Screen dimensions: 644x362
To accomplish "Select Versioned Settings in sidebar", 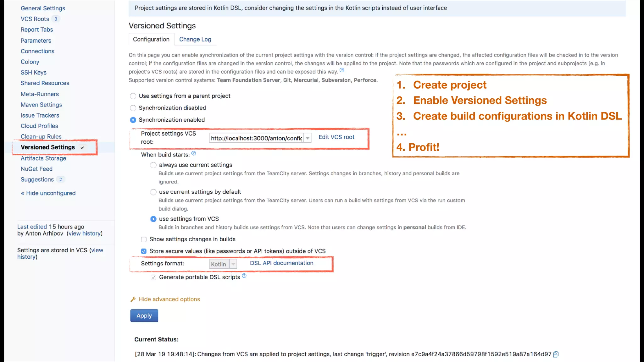I will [x=48, y=147].
